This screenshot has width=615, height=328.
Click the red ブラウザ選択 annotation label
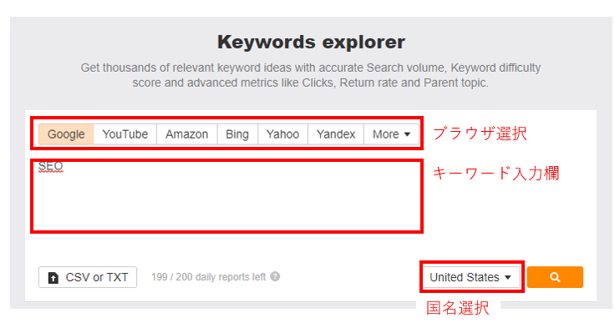[x=480, y=134]
